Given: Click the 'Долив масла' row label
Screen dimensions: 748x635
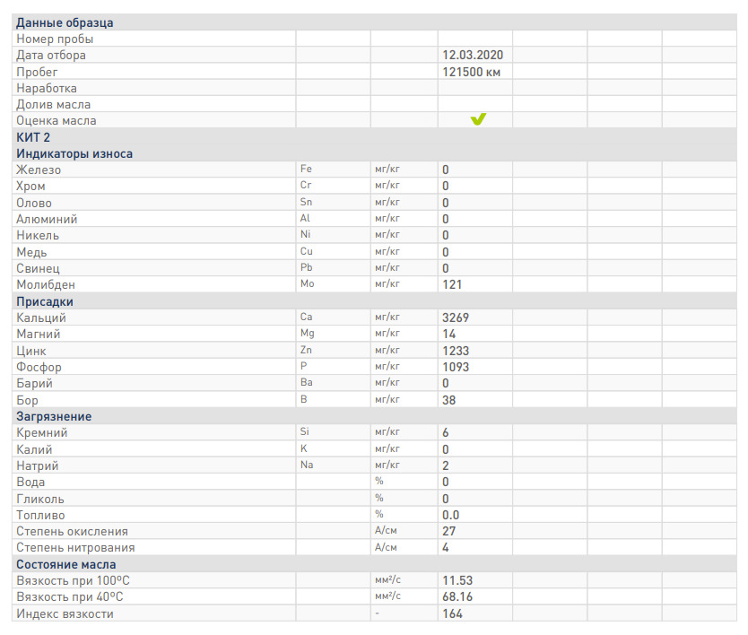Looking at the screenshot, I should tap(54, 104).
